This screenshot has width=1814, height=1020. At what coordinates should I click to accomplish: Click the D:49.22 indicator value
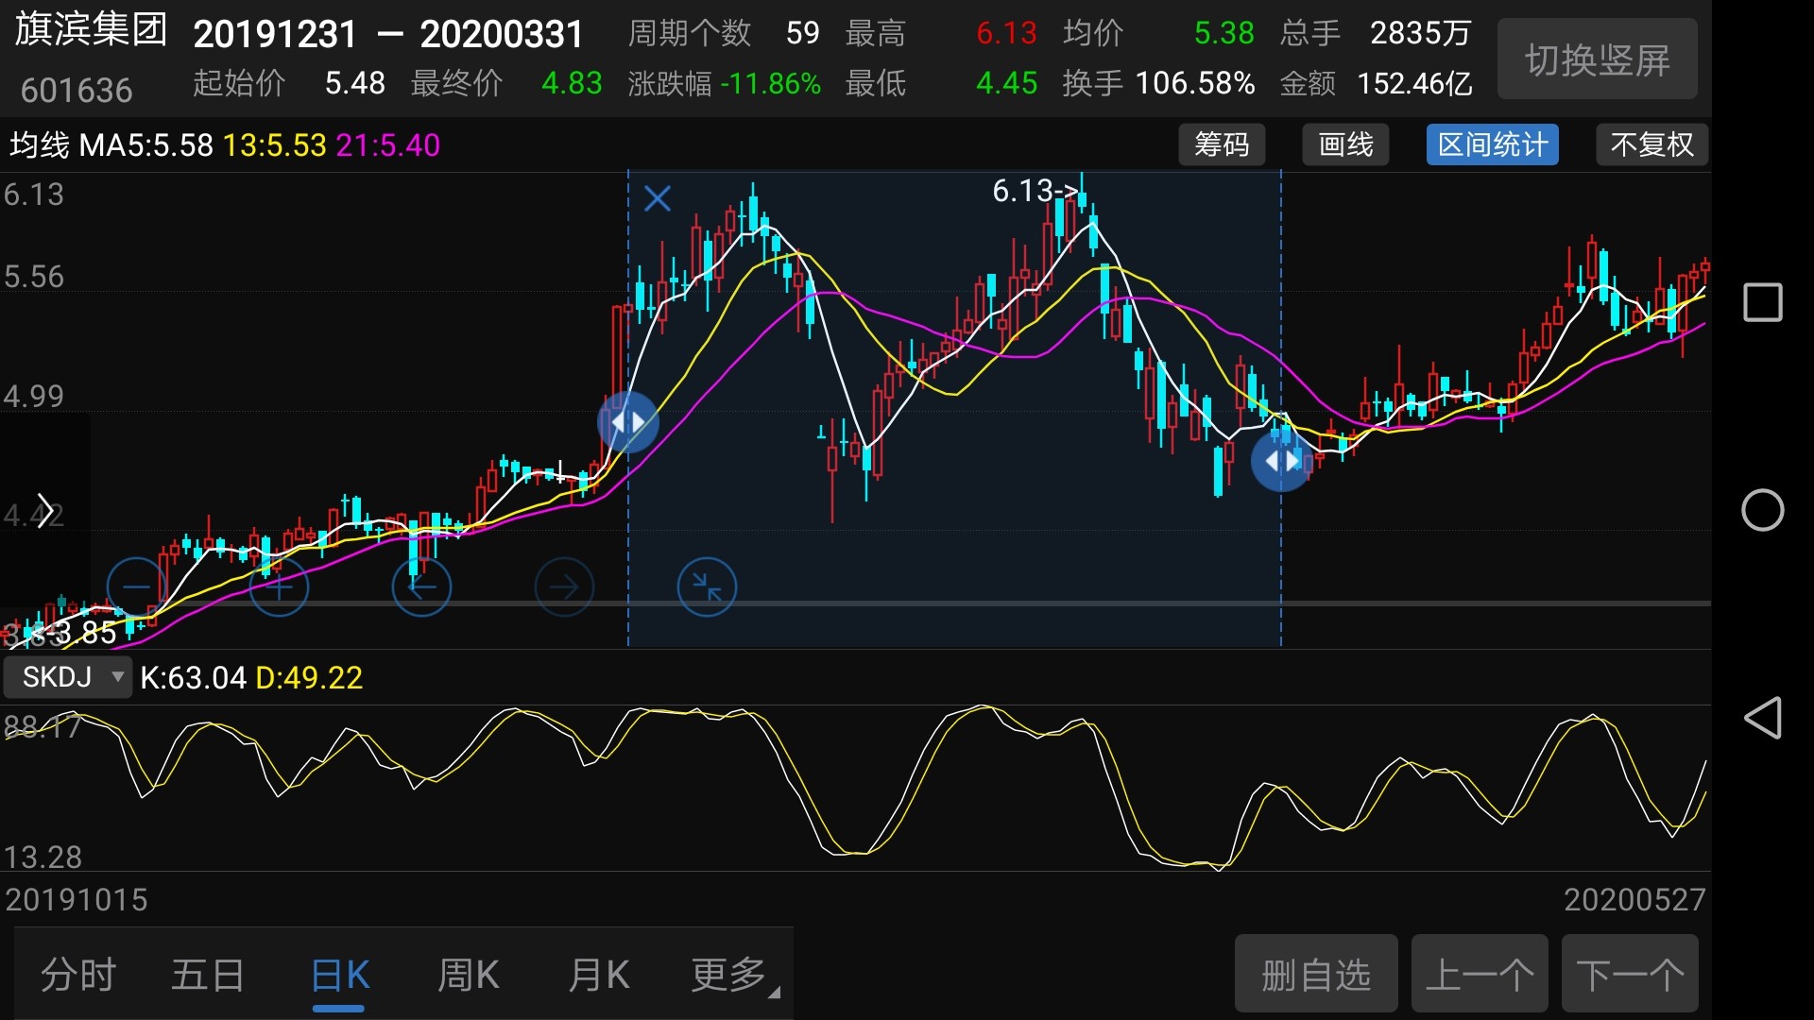[x=309, y=678]
